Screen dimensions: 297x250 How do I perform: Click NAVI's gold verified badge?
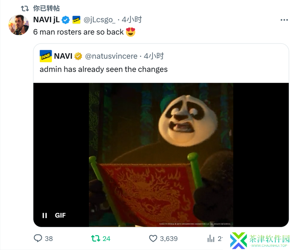click(x=78, y=56)
